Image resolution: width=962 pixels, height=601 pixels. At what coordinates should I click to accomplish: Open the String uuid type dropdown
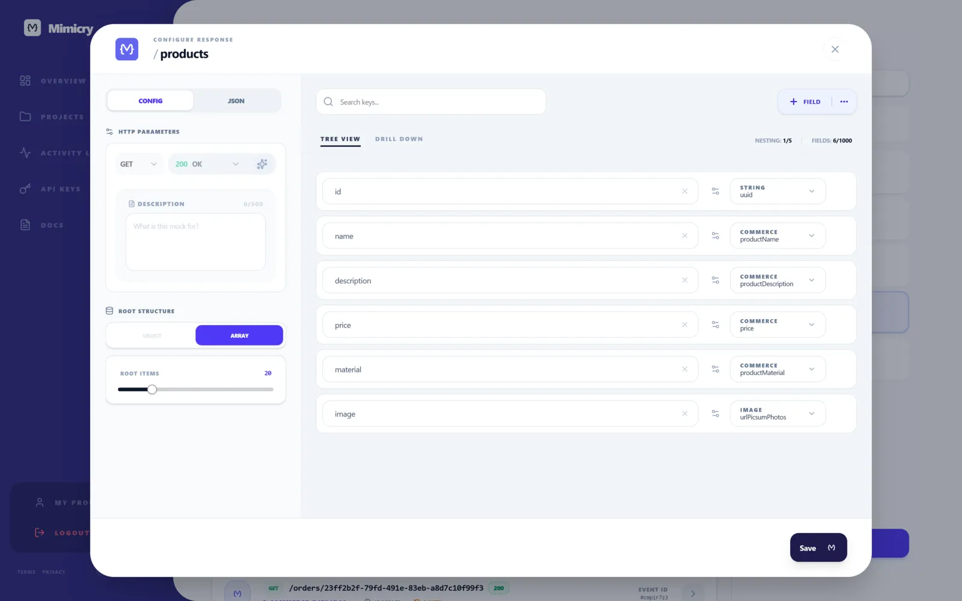tap(778, 191)
